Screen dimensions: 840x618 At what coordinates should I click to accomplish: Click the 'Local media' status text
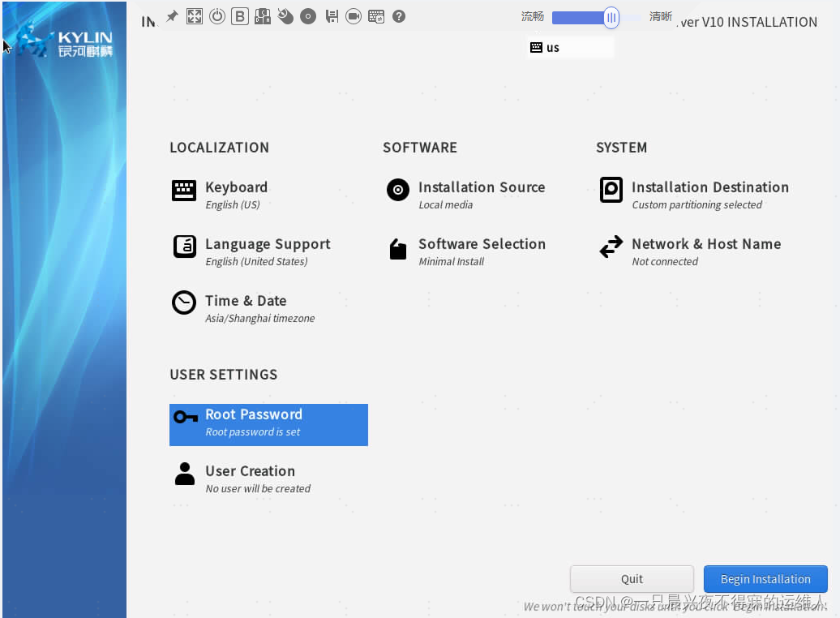tap(446, 204)
